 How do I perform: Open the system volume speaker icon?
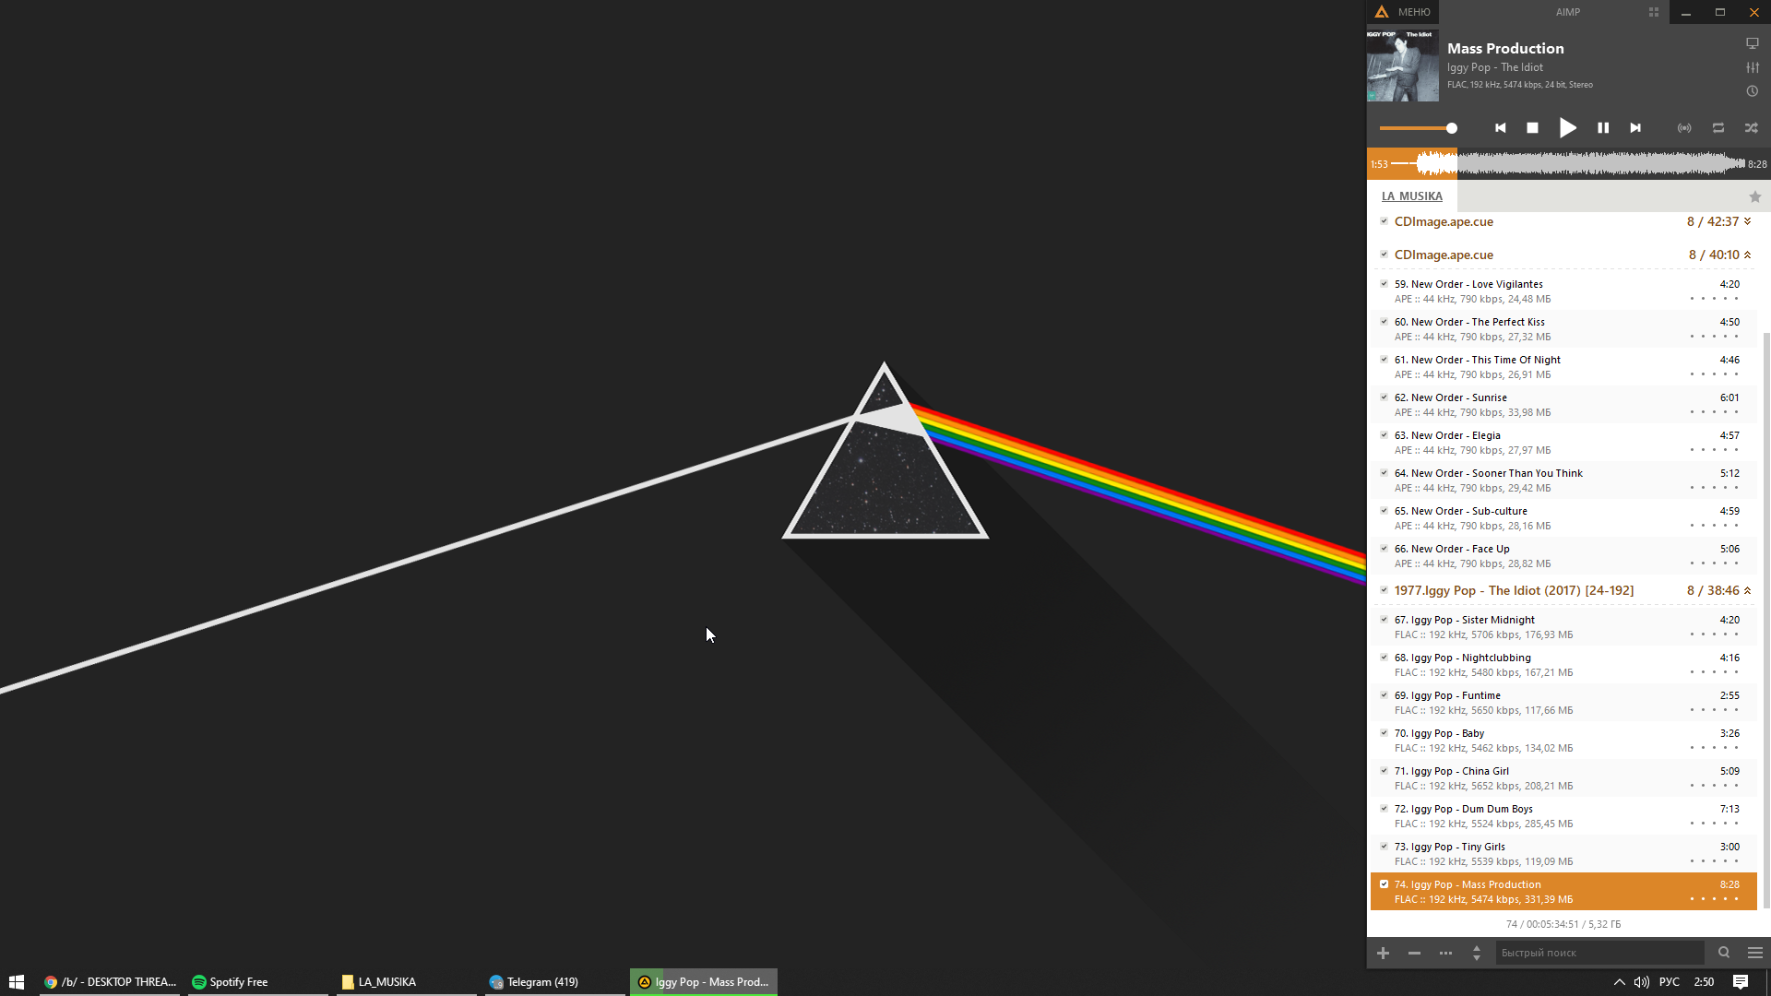pos(1642,982)
